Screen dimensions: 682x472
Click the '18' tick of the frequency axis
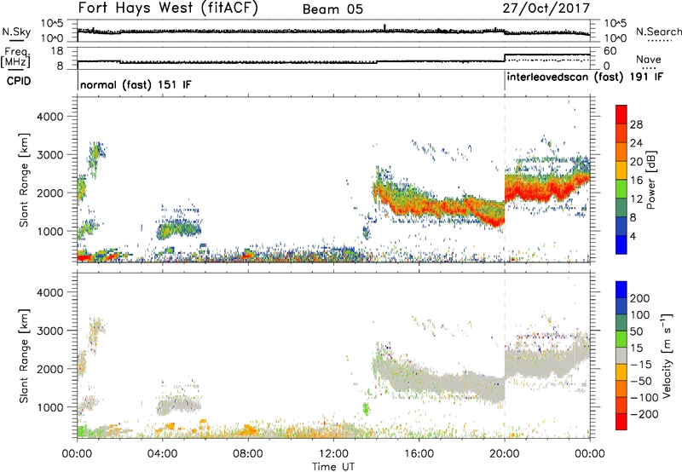[56, 51]
